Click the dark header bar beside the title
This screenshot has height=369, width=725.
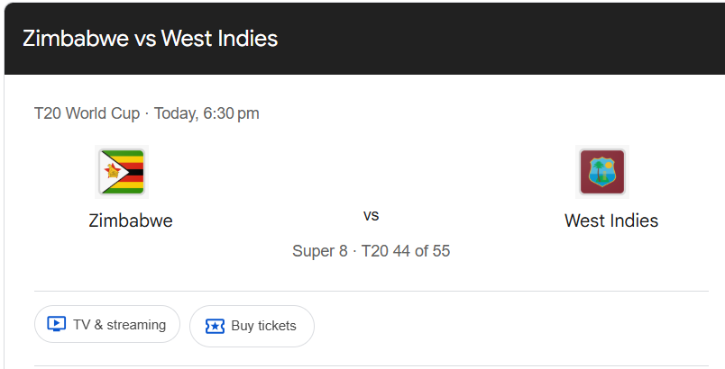(505, 39)
